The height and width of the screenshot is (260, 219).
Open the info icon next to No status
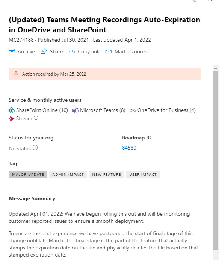coord(35,148)
